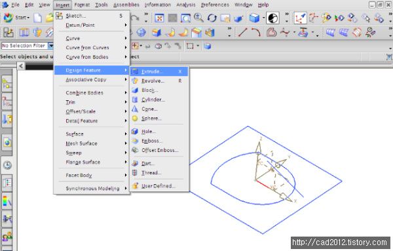Choose Hole from the submenu
The image size is (393, 251).
click(159, 131)
